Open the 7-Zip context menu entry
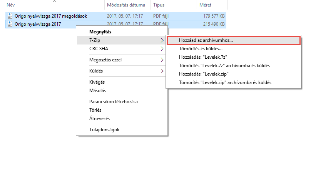Viewport: 311px width, 183px height. pos(122,40)
